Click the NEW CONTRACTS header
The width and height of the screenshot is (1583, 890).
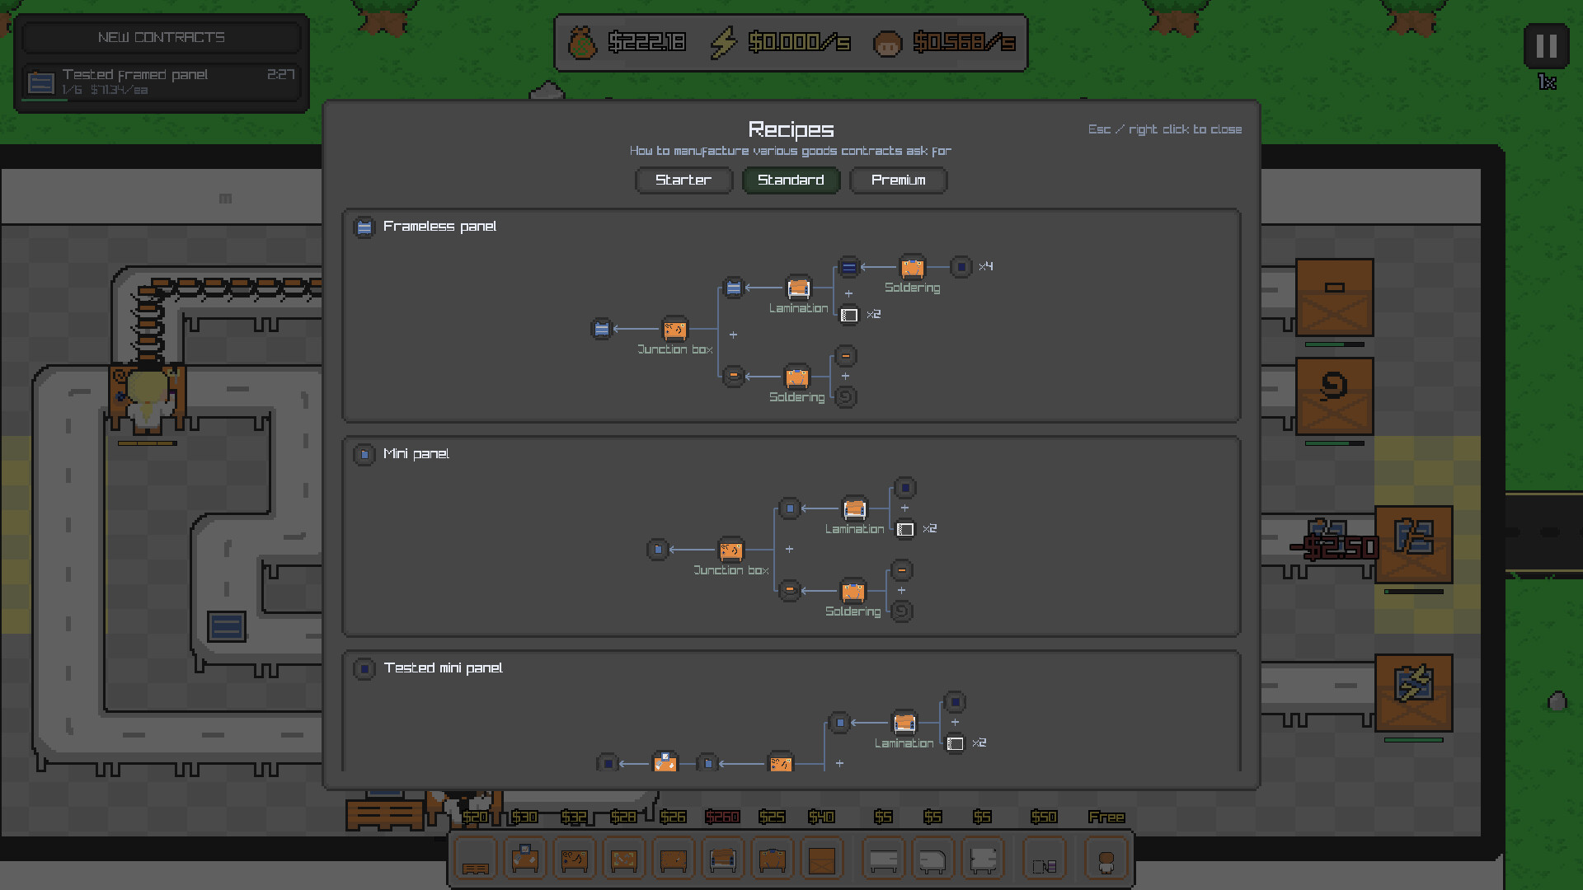(x=161, y=37)
